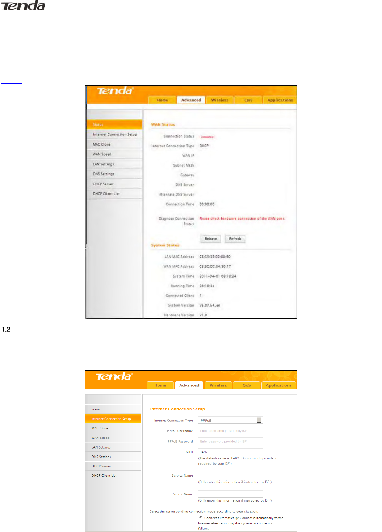
Task: Click the Running Time value 08:18:34
Action: tap(207, 286)
